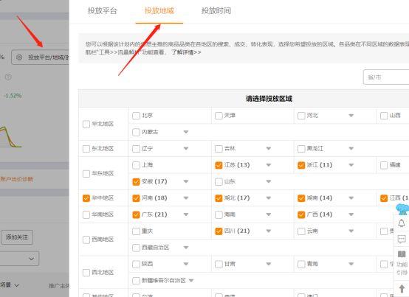The width and height of the screenshot is (409, 297).
Task: Click the notification bell icon
Action: click(402, 223)
